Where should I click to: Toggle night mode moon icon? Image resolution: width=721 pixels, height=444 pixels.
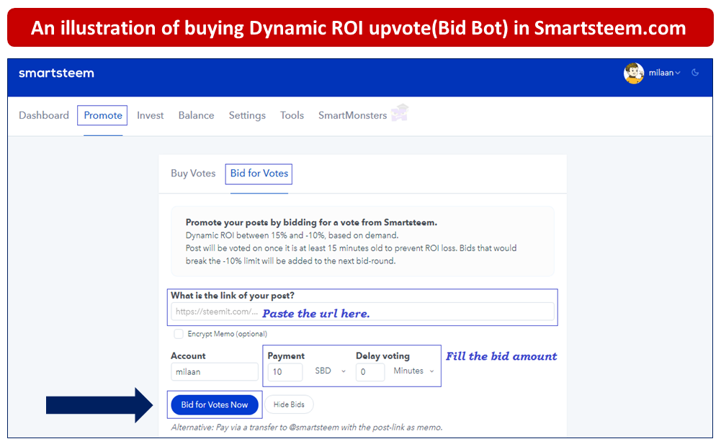coord(695,73)
